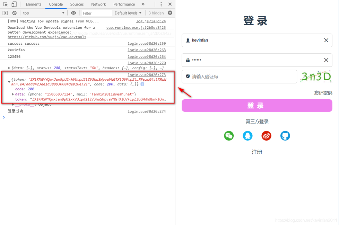
Task: Click the blue info badge beside the object
Action: pyautogui.click(x=142, y=84)
